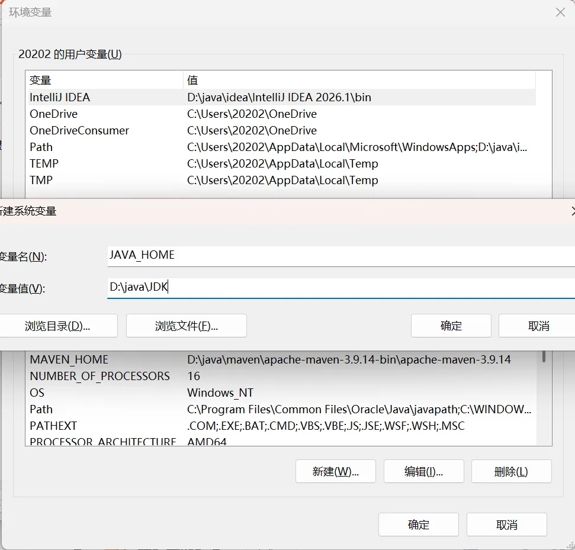Click the 变量 column header in user variables
Screen dimensions: 575x550
click(x=105, y=80)
